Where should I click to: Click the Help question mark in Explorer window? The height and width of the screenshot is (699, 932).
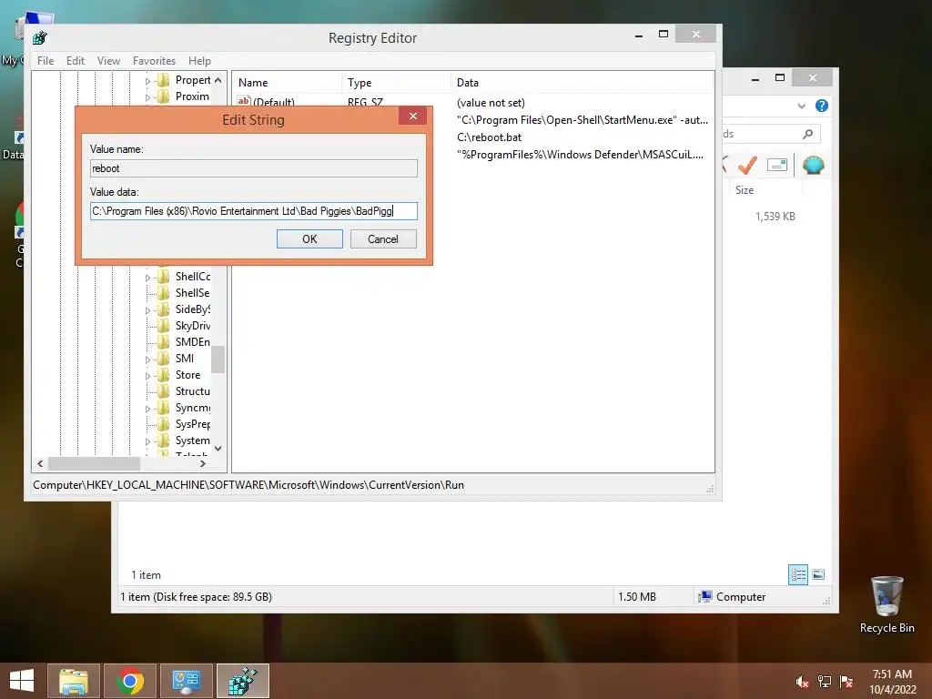(822, 106)
